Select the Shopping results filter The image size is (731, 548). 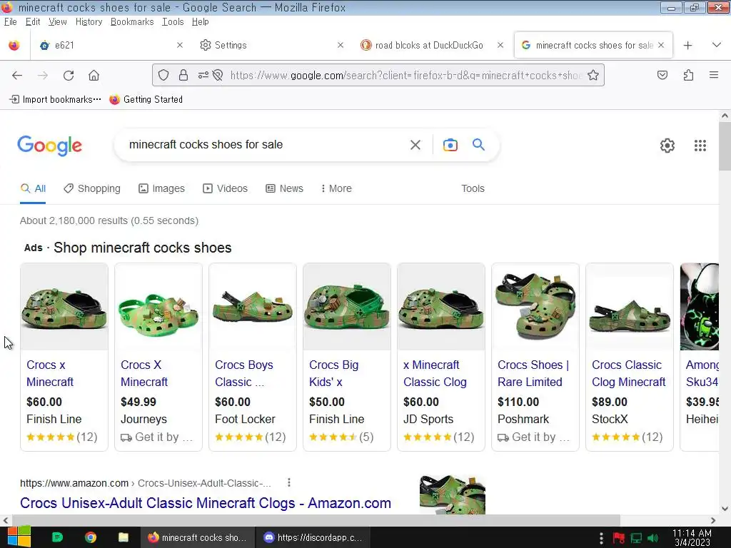pos(92,188)
